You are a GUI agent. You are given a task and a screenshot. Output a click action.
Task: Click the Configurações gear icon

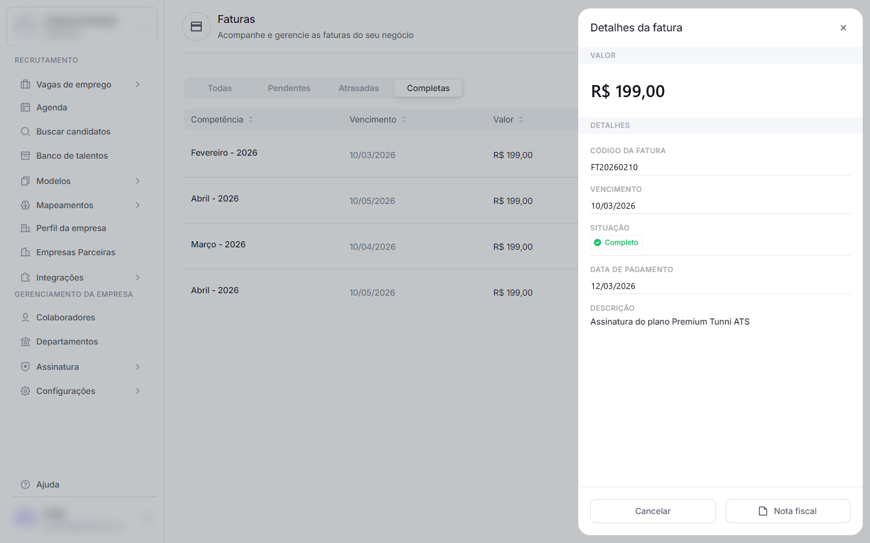(25, 391)
